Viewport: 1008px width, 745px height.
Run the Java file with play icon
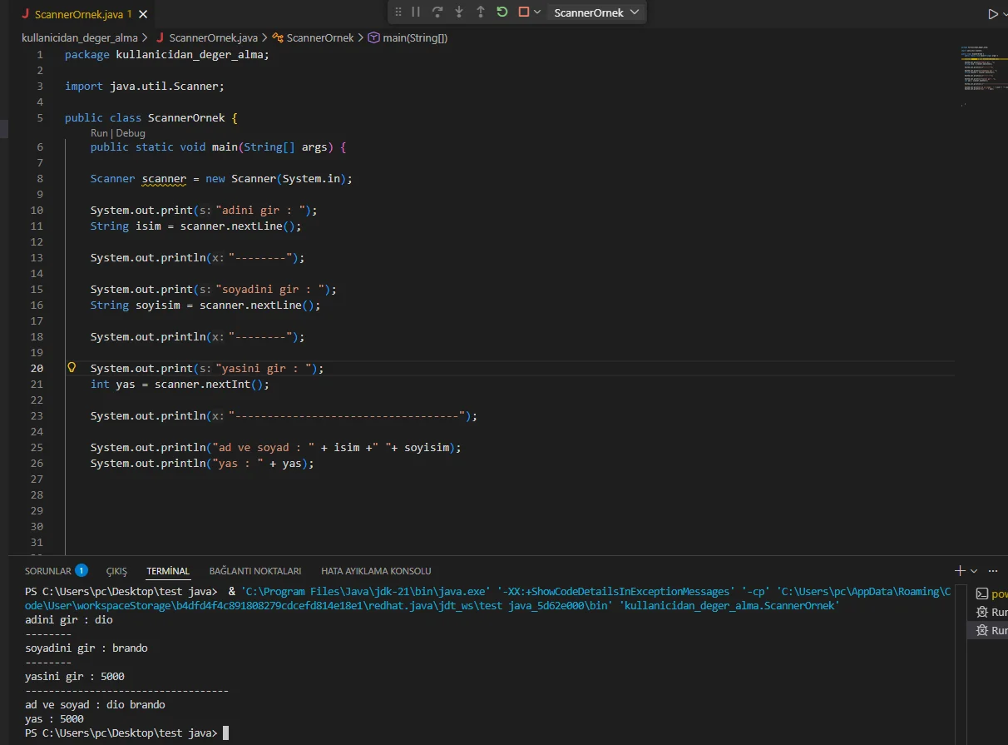(x=992, y=14)
